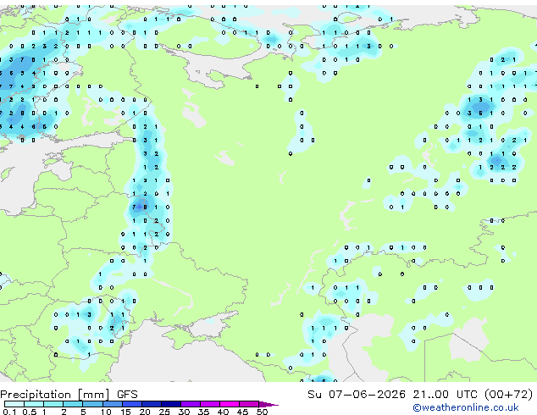The image size is (537, 415).
Task: Click the legend label '15'
Action: tap(125, 412)
